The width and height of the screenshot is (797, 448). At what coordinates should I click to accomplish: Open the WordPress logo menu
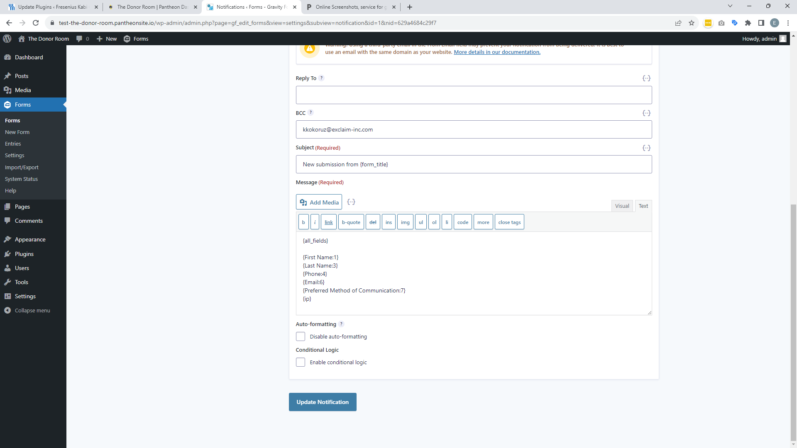(x=7, y=39)
